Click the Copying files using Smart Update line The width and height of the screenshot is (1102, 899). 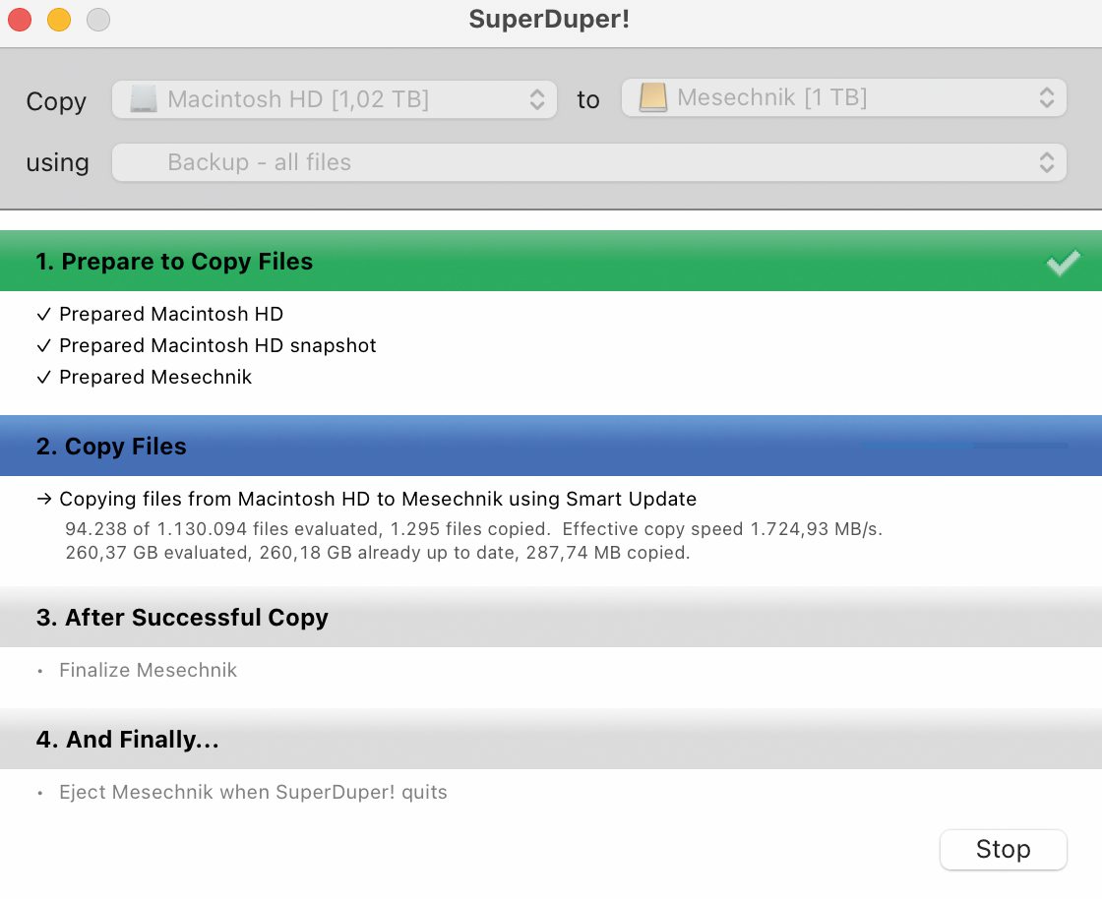point(378,499)
